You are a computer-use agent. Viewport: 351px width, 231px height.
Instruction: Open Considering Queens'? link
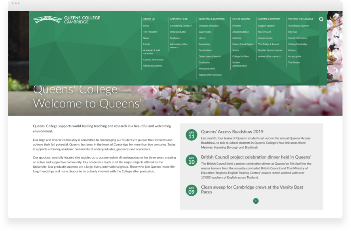pyautogui.click(x=181, y=26)
